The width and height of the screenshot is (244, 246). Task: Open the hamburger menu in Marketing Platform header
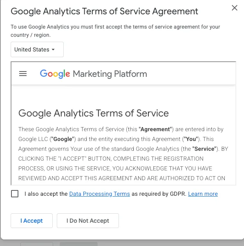[23, 74]
